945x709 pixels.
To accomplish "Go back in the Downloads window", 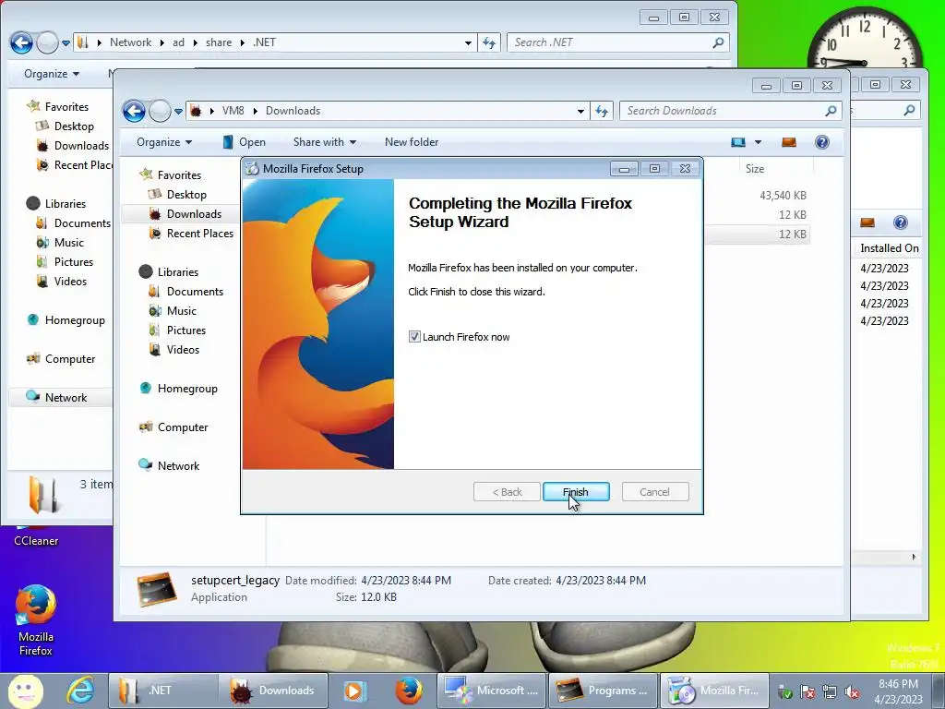I will click(134, 111).
